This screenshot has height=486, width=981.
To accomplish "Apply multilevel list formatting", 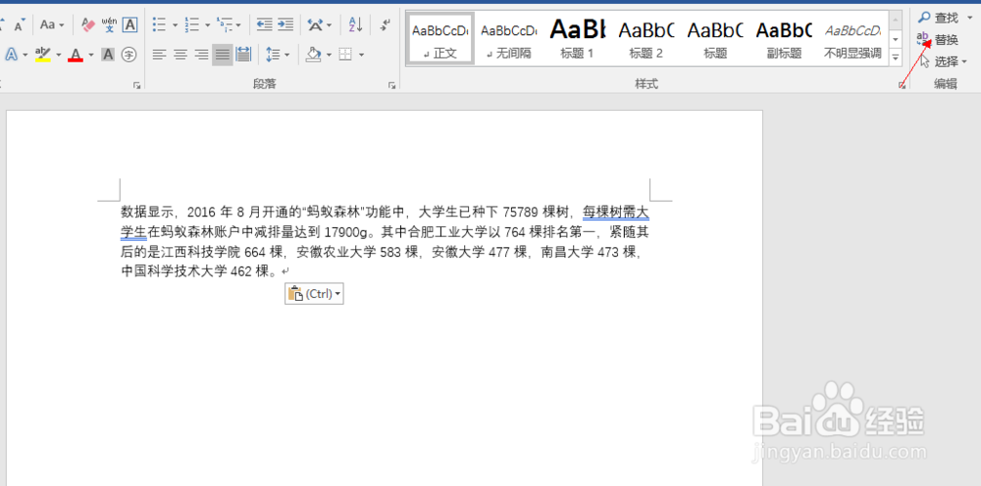I will [224, 25].
